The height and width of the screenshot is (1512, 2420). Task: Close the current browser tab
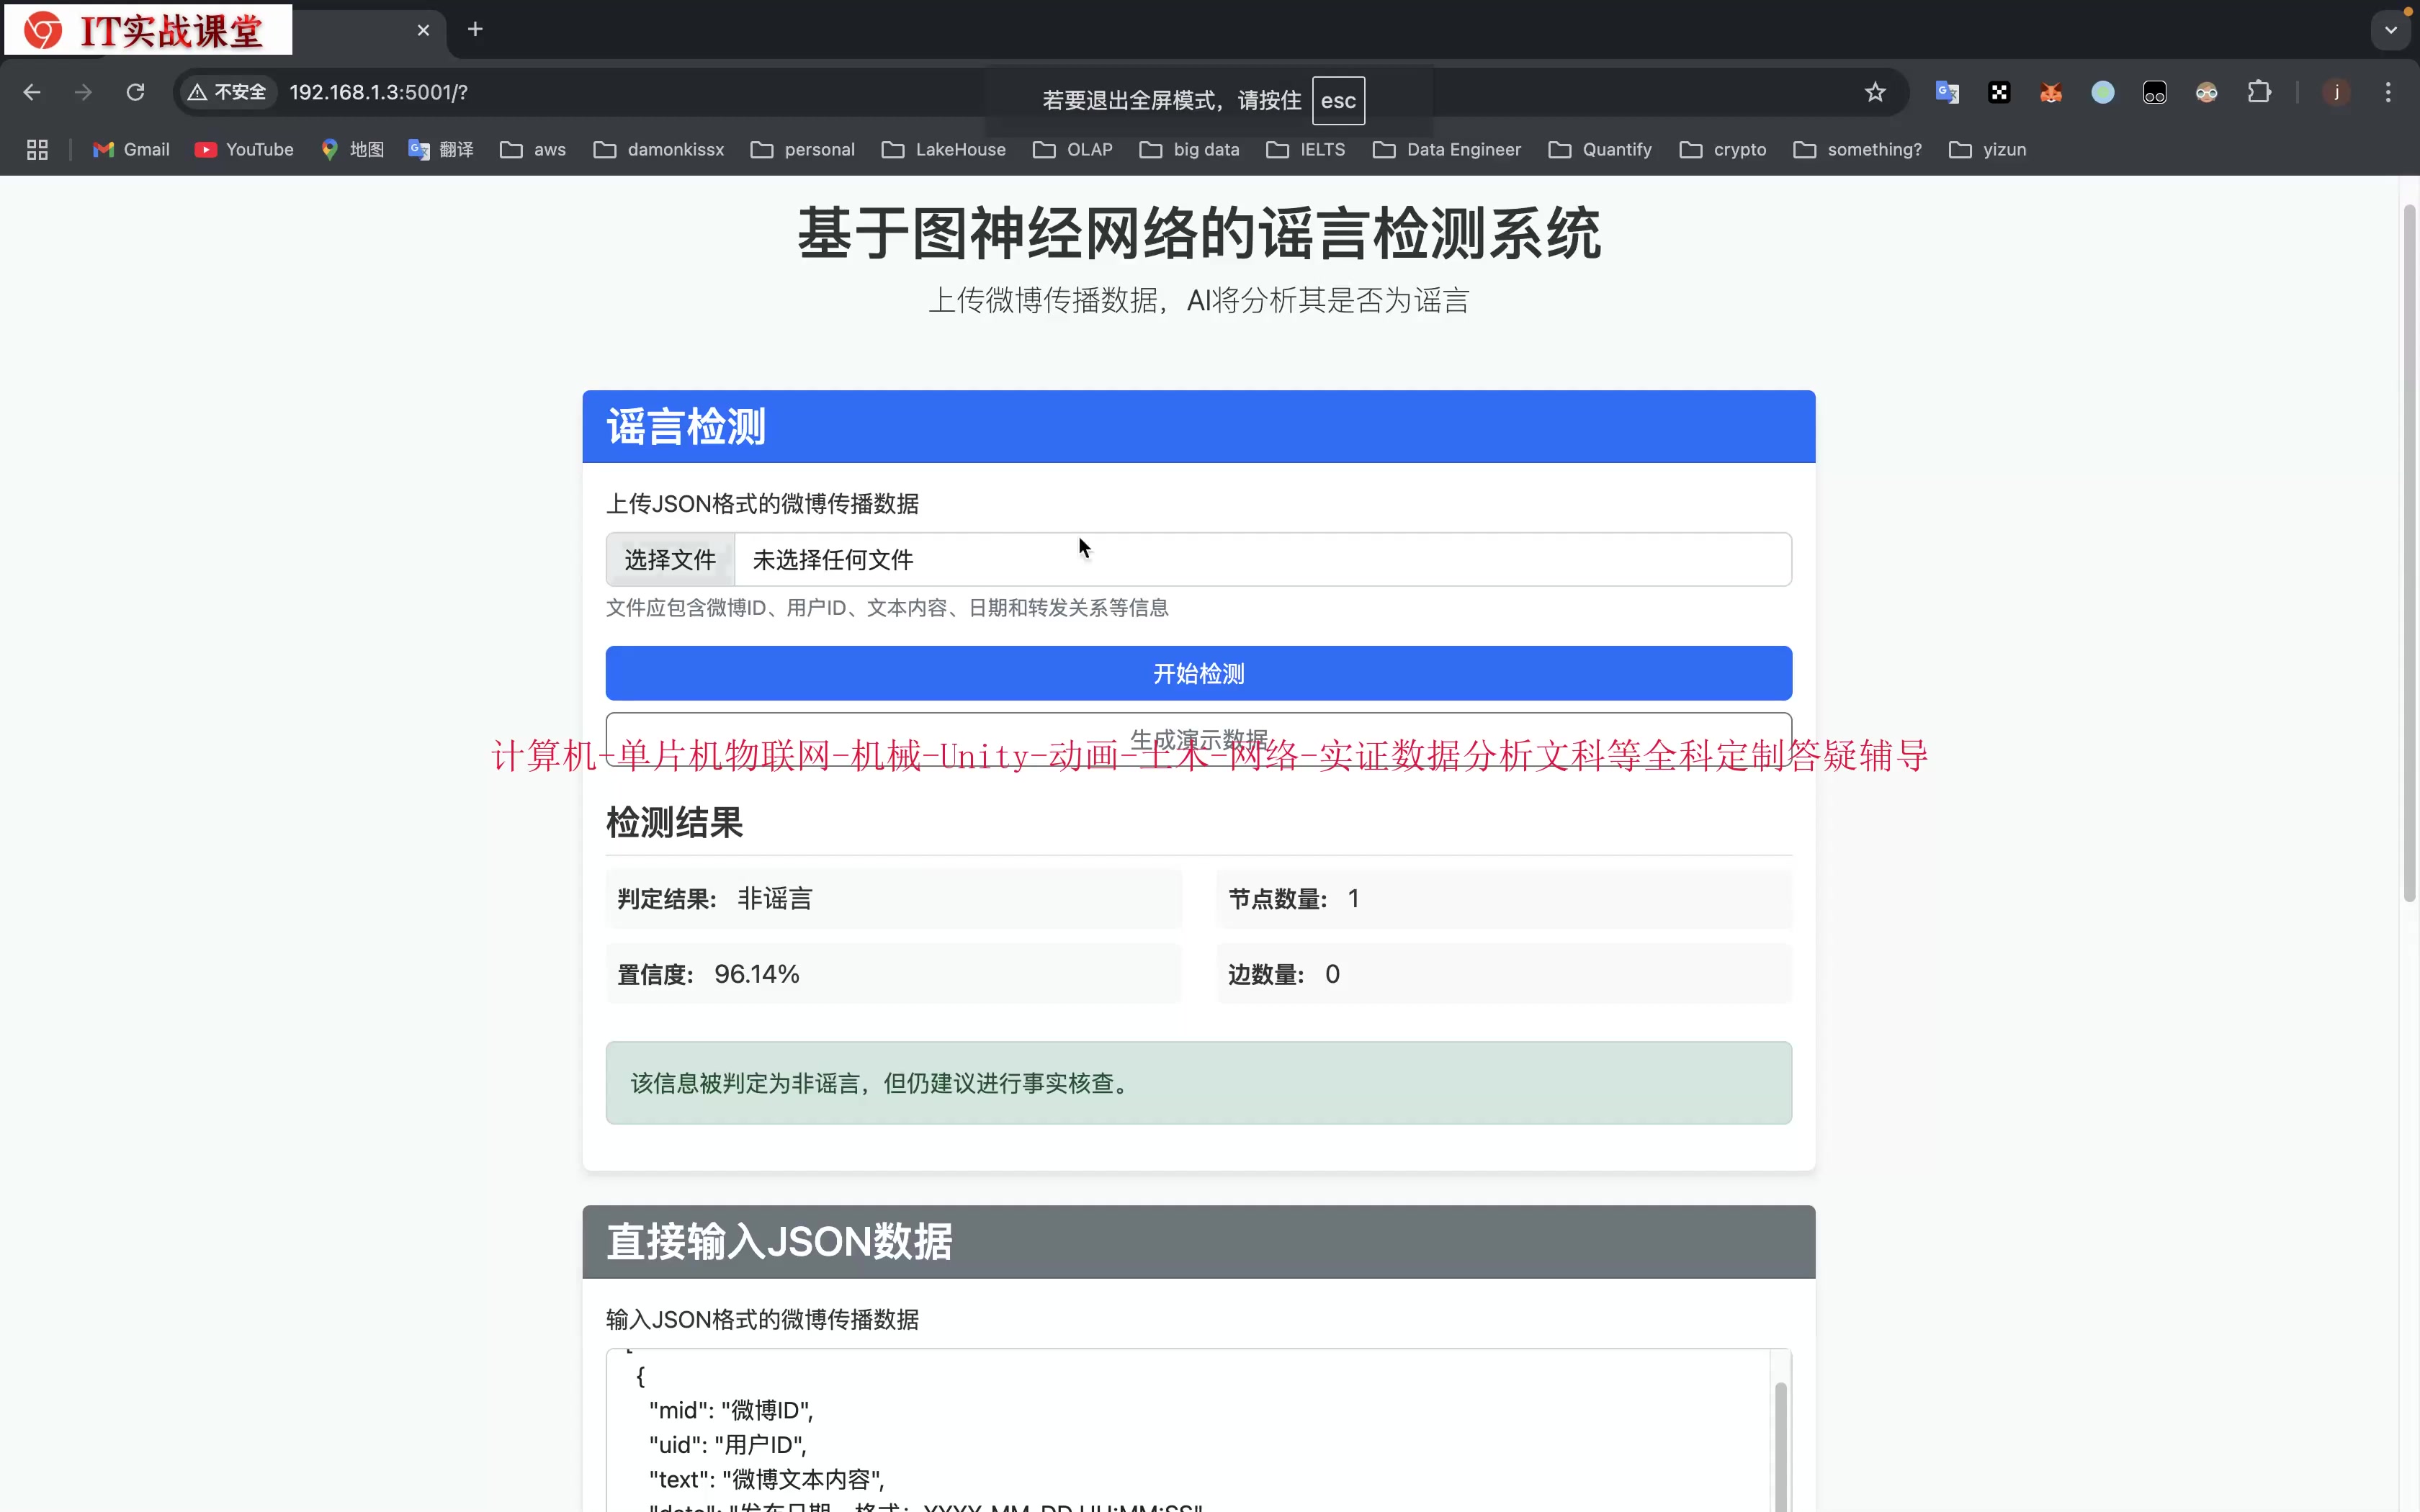tap(423, 30)
